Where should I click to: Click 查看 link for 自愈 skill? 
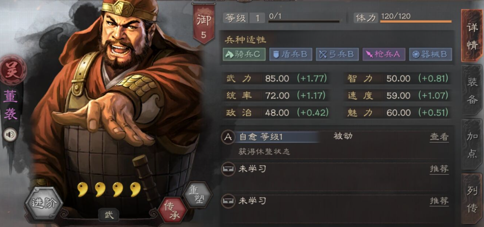[439, 137]
